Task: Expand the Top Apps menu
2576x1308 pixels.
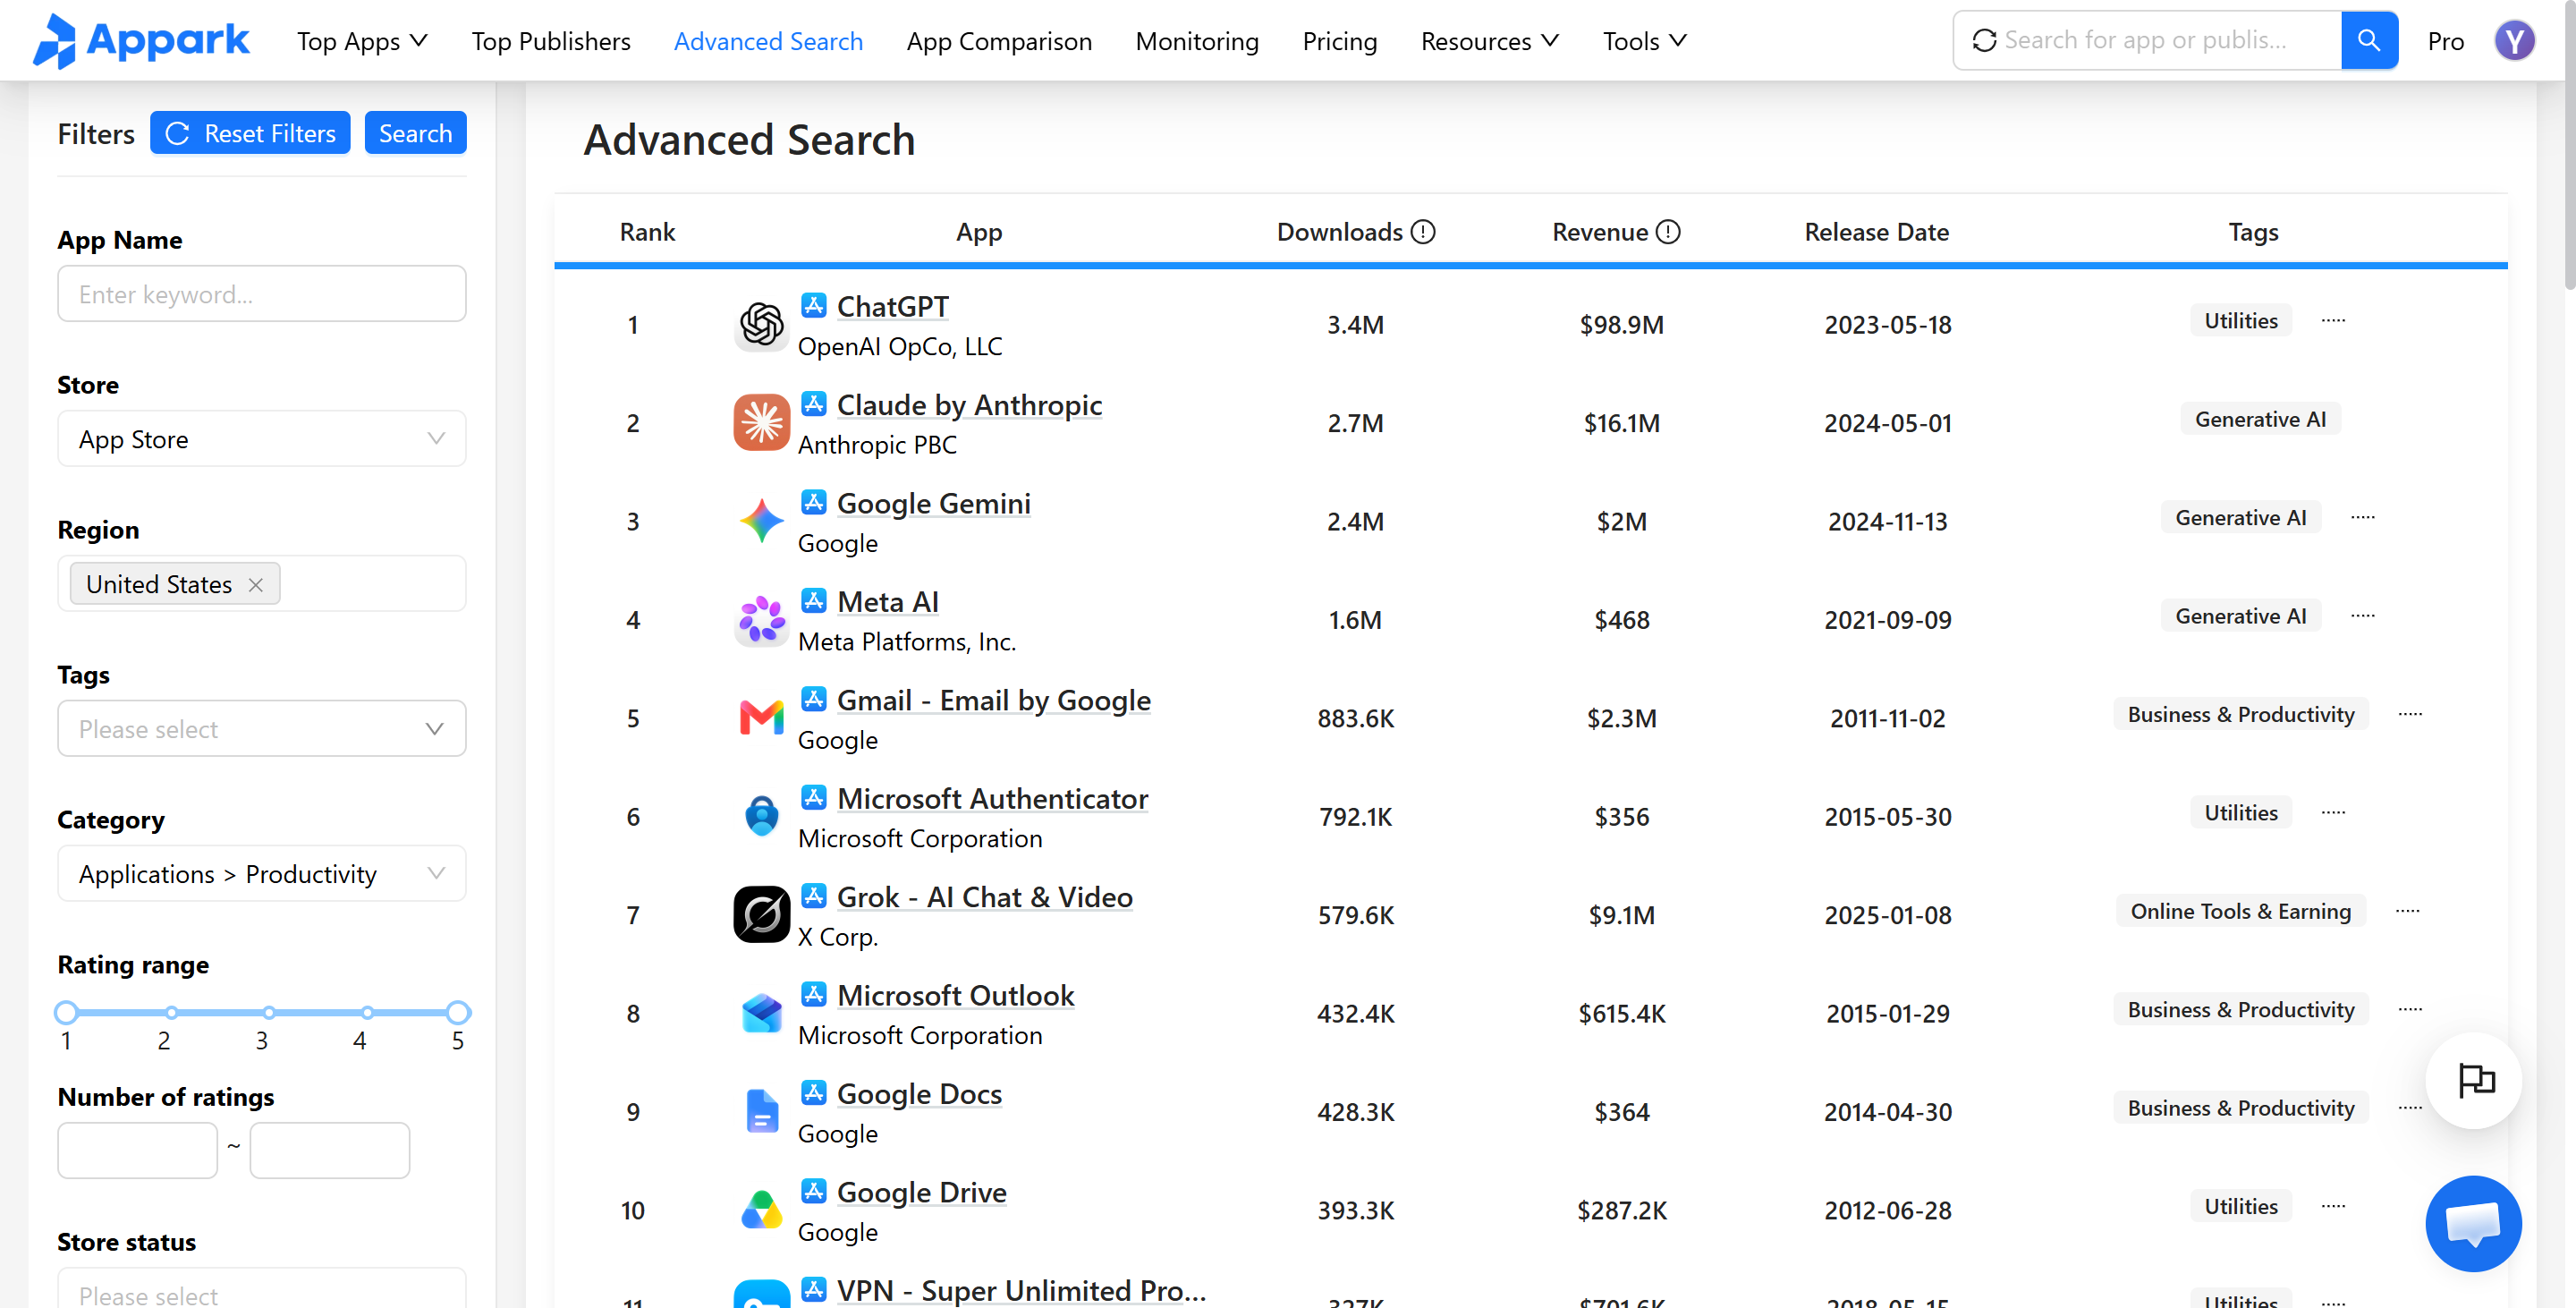Action: click(362, 41)
